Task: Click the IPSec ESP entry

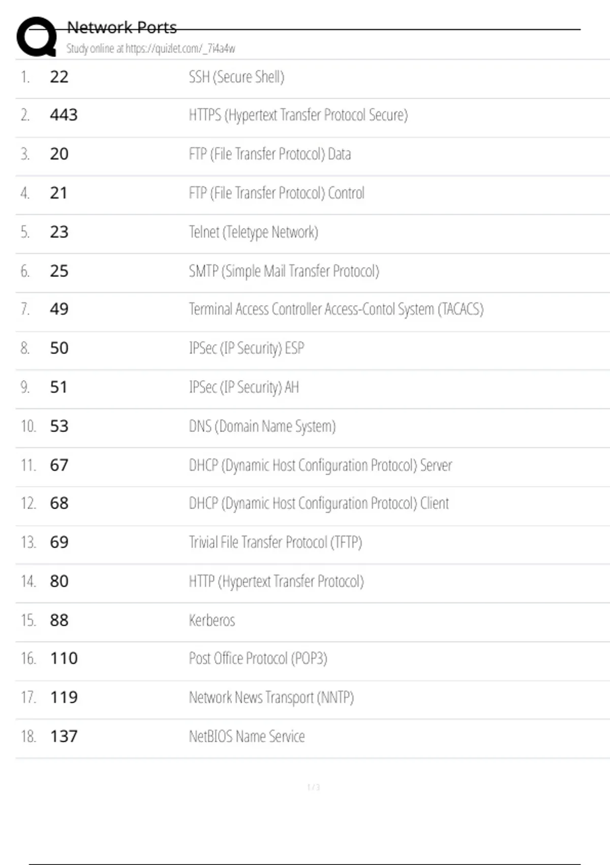Action: pyautogui.click(x=247, y=349)
